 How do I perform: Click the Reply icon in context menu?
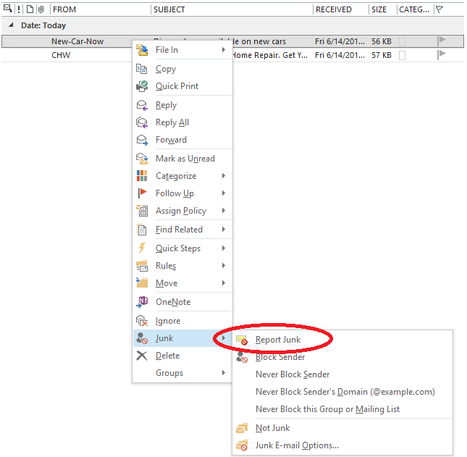click(x=142, y=105)
